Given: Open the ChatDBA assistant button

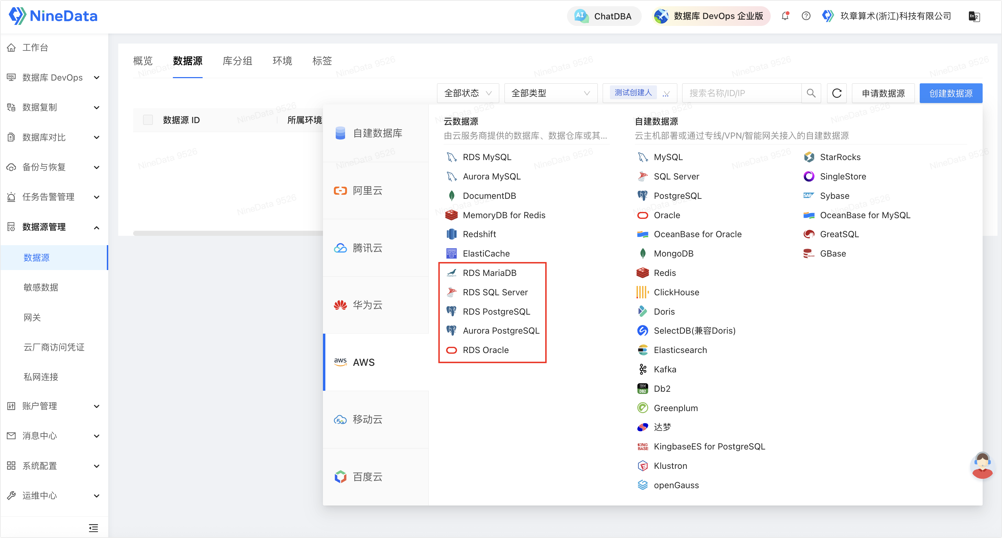Looking at the screenshot, I should pyautogui.click(x=604, y=16).
